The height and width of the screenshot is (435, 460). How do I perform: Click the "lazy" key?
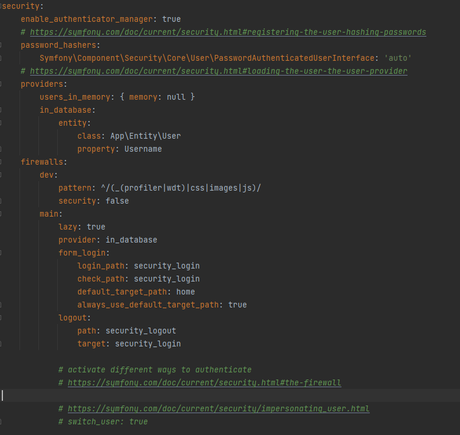(68, 227)
